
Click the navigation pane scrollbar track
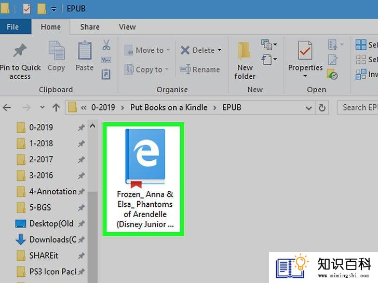tap(92, 161)
